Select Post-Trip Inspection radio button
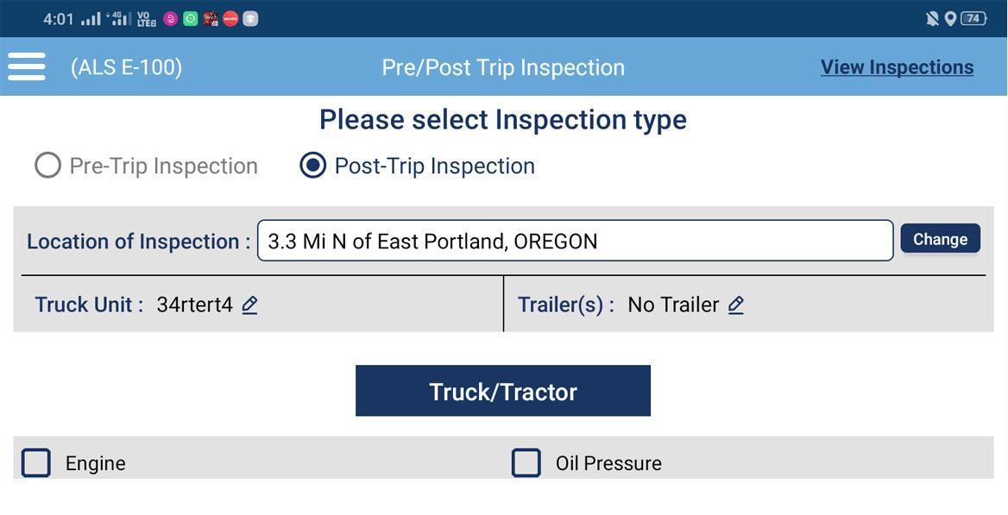Image resolution: width=1008 pixels, height=515 pixels. coord(312,166)
